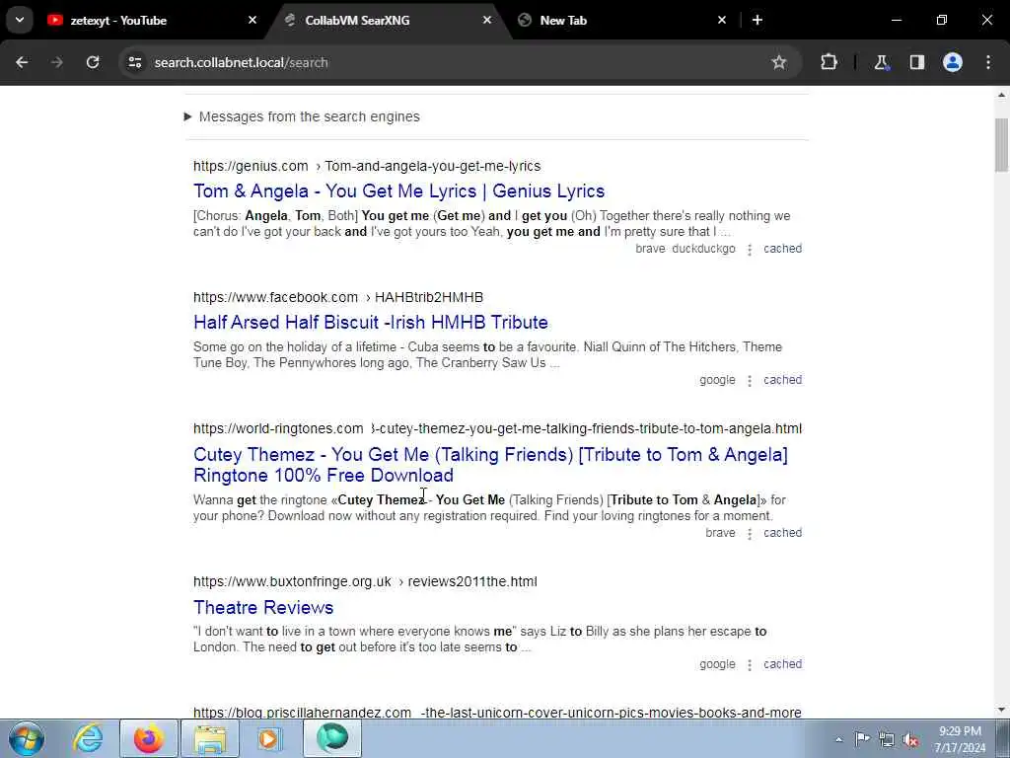The height and width of the screenshot is (758, 1010).
Task: Click the scrollbar up arrow
Action: click(1002, 96)
